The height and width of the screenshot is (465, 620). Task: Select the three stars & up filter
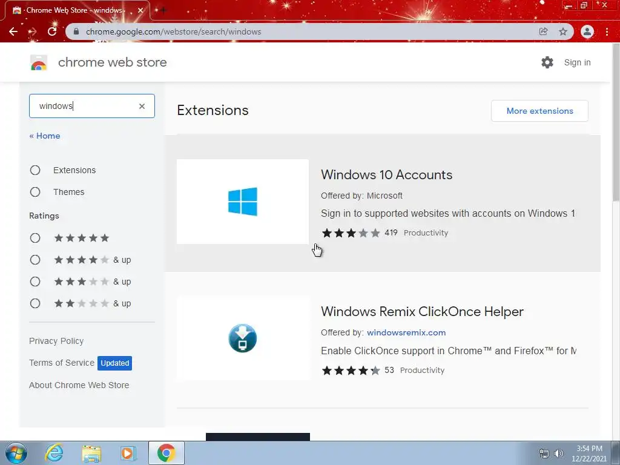pos(35,282)
